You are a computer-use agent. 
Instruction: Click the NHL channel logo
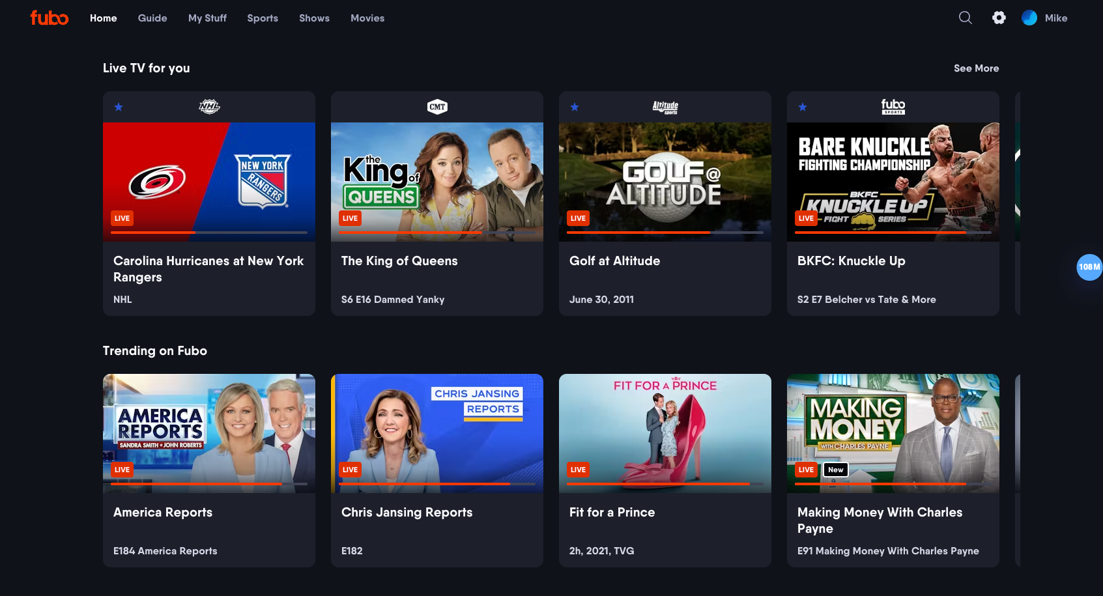[209, 107]
